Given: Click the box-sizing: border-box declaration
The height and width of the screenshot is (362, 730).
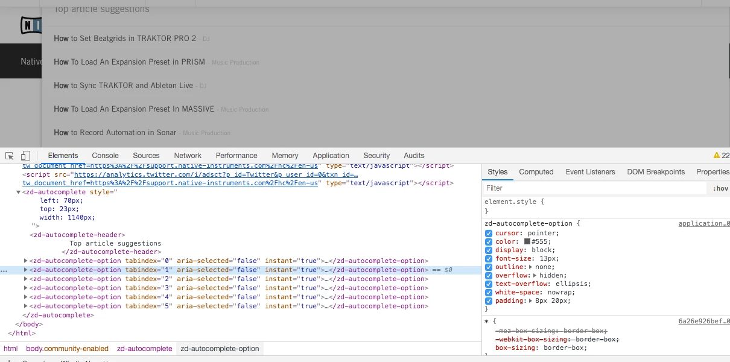Looking at the screenshot, I should tap(541, 348).
